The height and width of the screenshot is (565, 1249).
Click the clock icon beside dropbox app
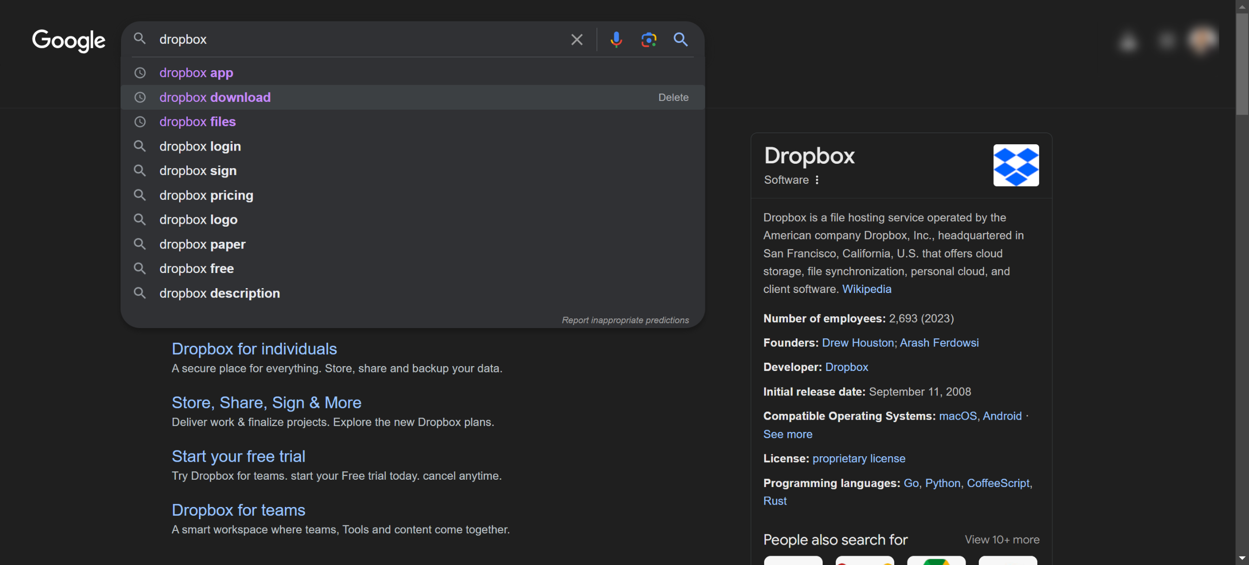140,73
